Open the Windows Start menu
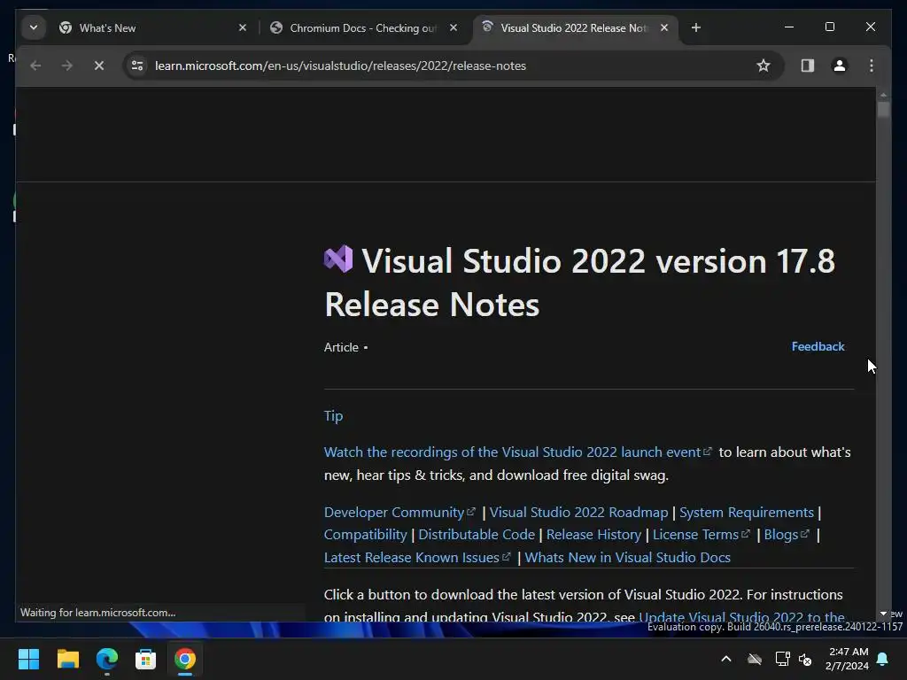 pos(28,659)
